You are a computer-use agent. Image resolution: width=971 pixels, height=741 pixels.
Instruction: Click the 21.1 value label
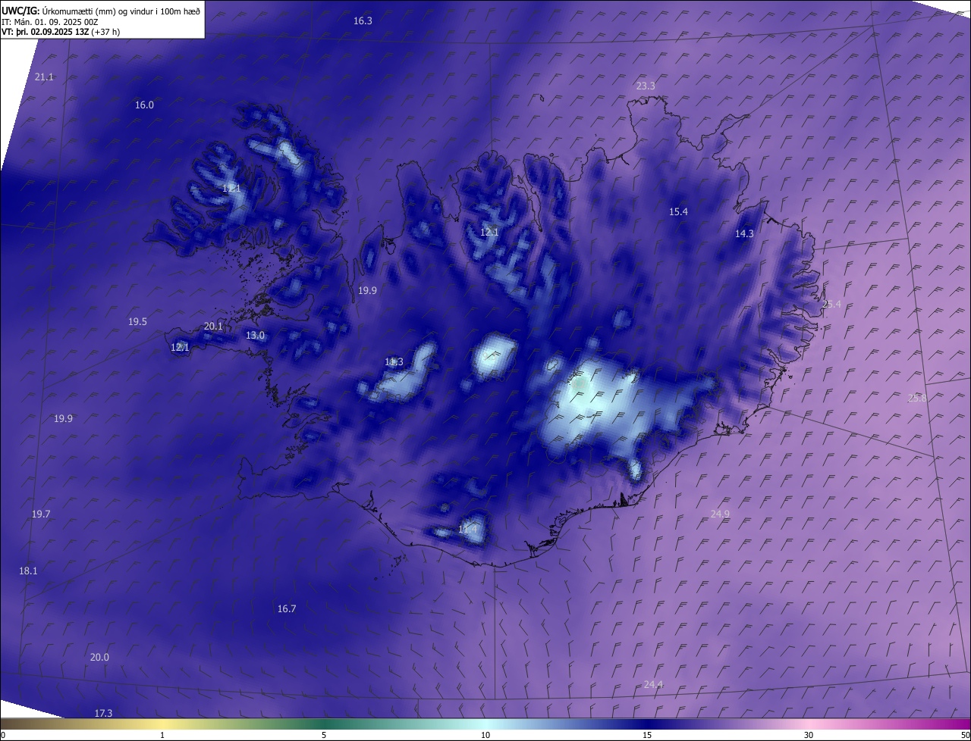44,77
